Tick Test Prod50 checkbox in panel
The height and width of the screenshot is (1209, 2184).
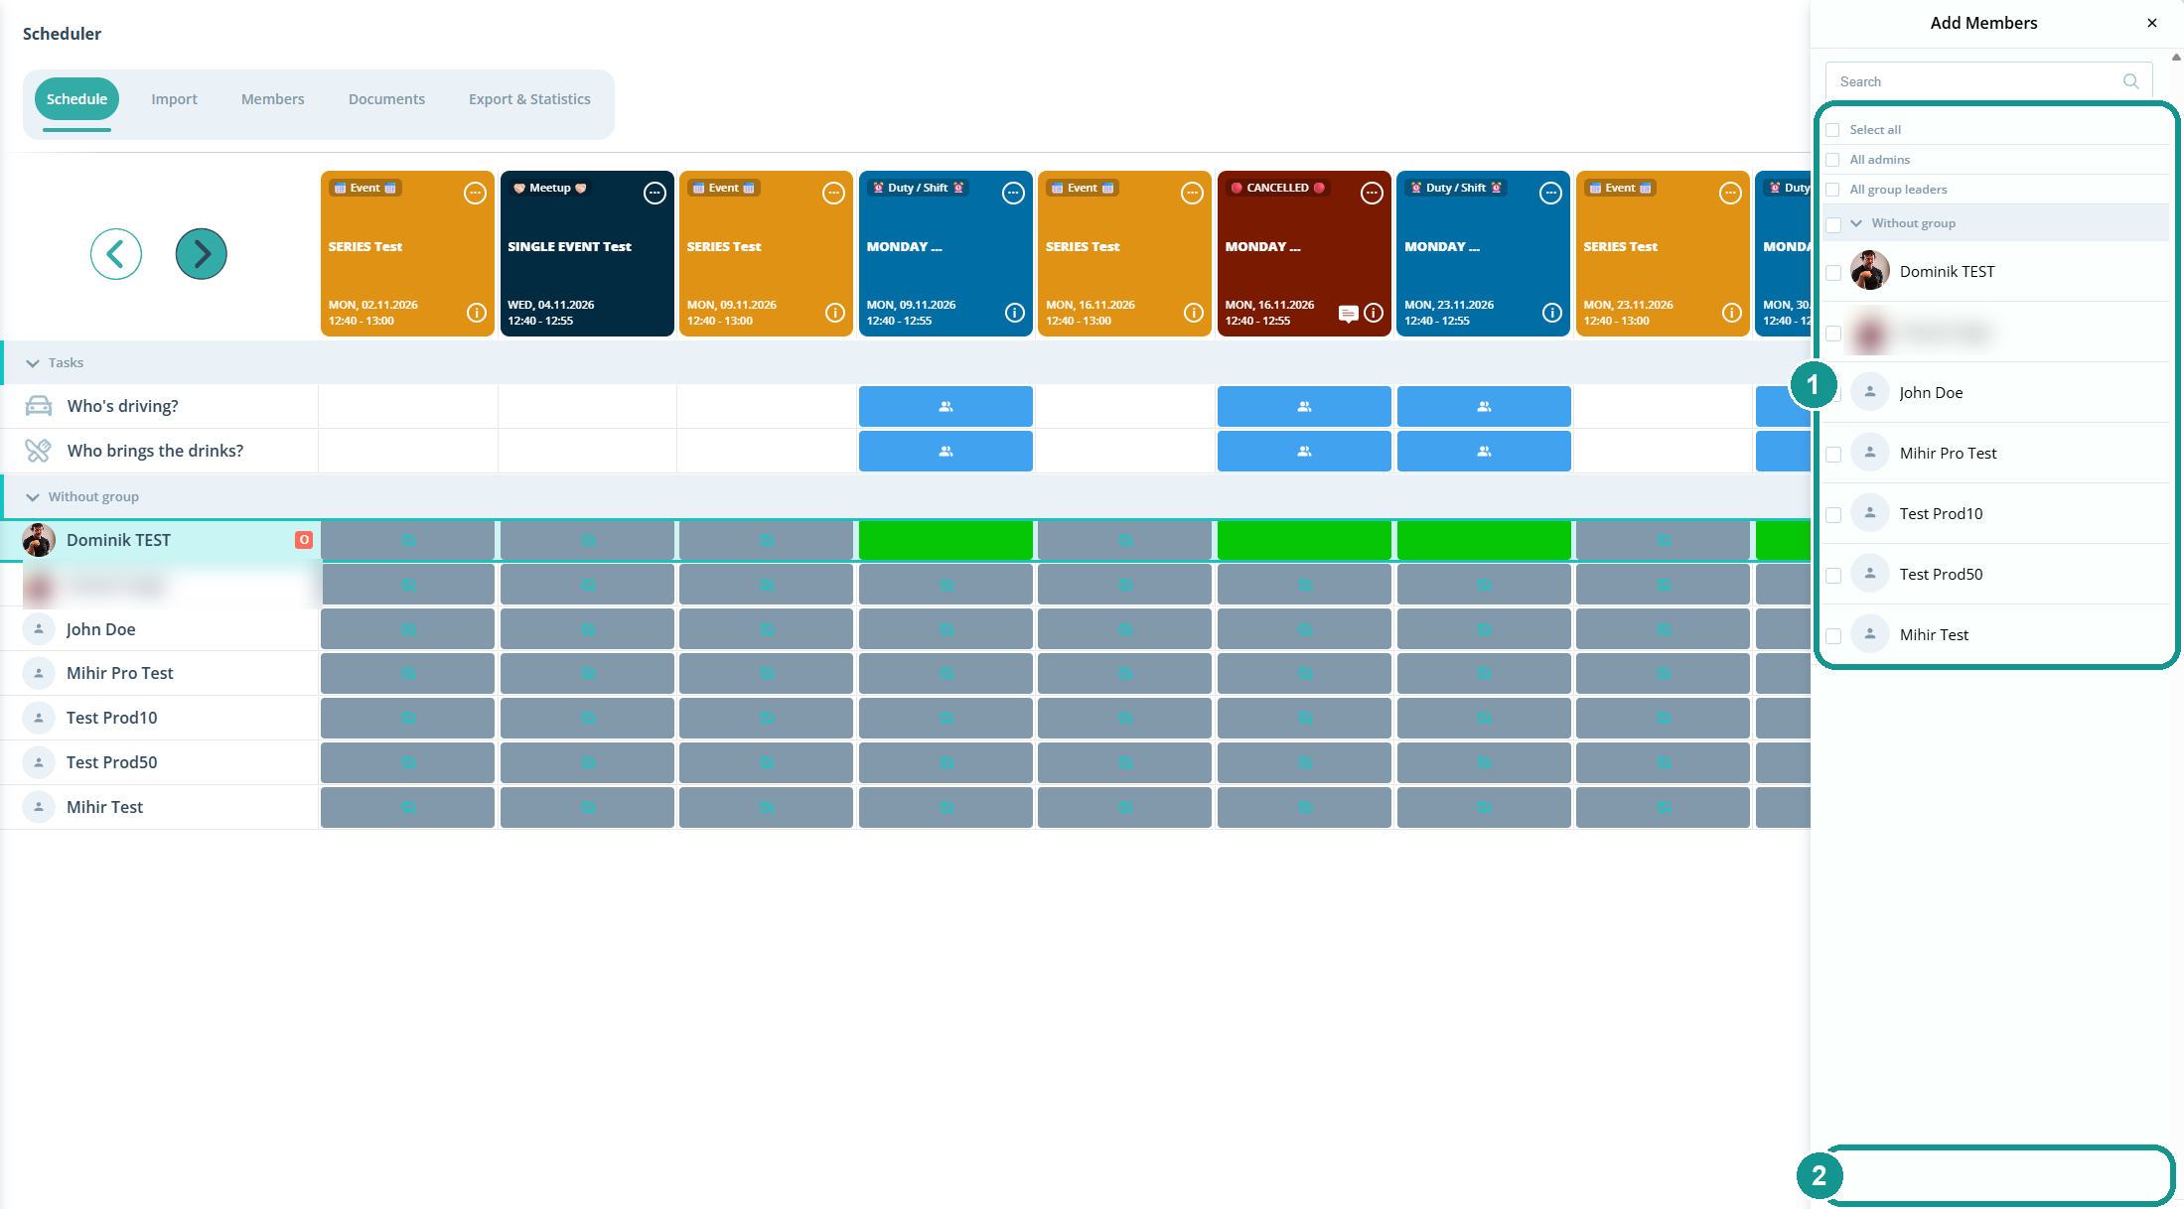(1833, 575)
